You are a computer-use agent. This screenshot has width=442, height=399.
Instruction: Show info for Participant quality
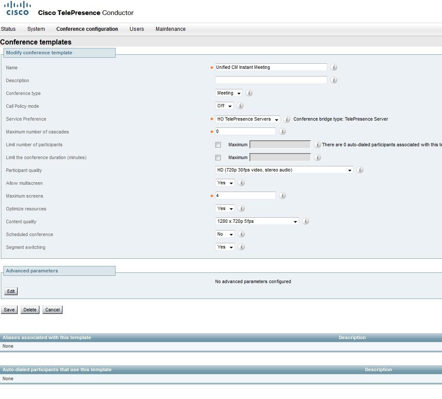tap(360, 170)
